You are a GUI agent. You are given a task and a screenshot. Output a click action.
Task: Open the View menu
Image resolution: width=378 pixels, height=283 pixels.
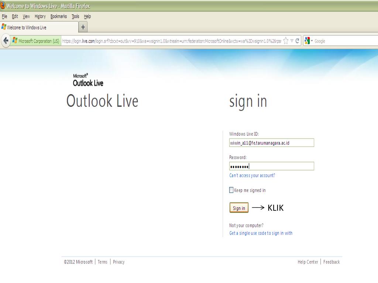point(26,16)
